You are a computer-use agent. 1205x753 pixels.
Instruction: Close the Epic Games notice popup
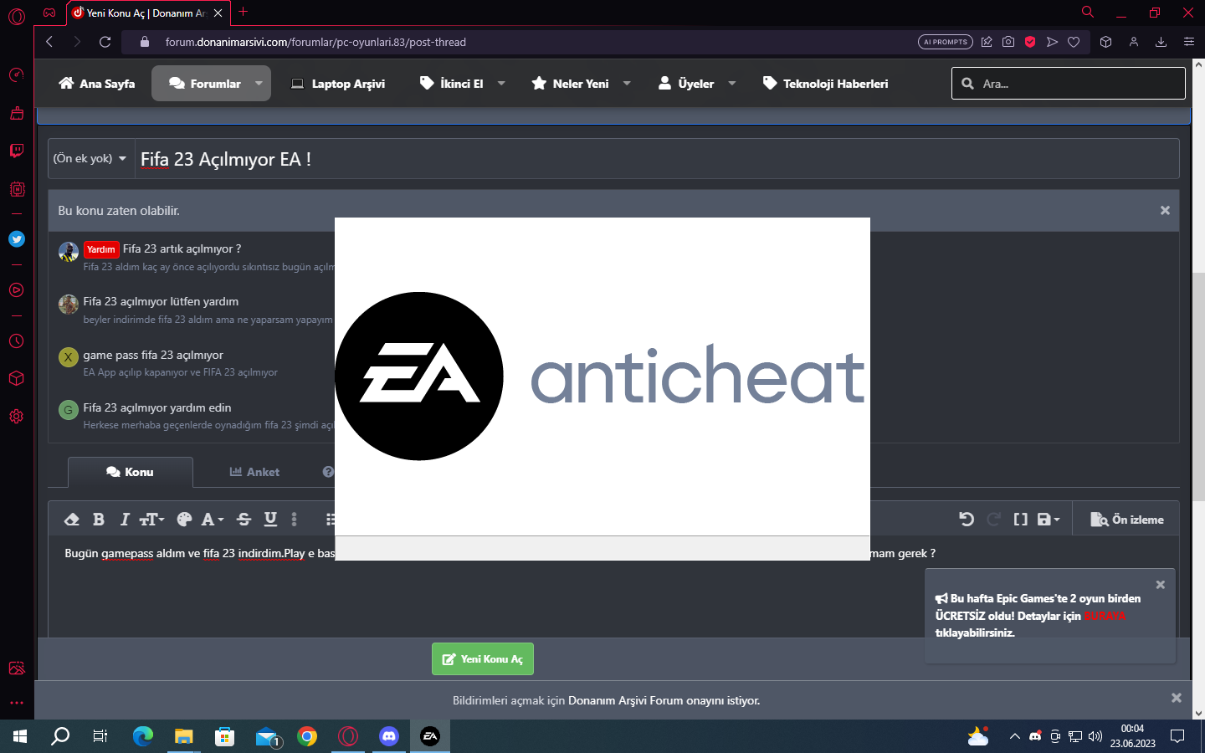coord(1160,585)
